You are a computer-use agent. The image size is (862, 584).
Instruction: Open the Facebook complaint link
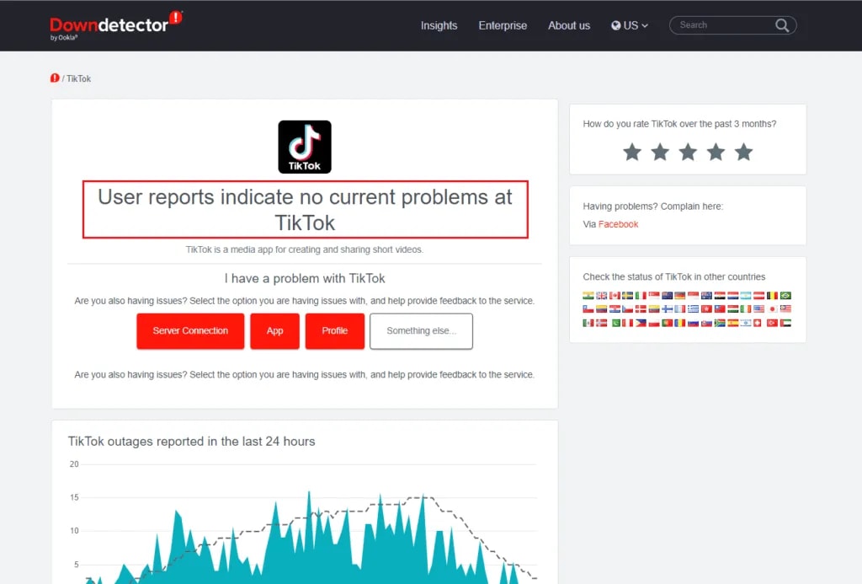click(x=618, y=224)
